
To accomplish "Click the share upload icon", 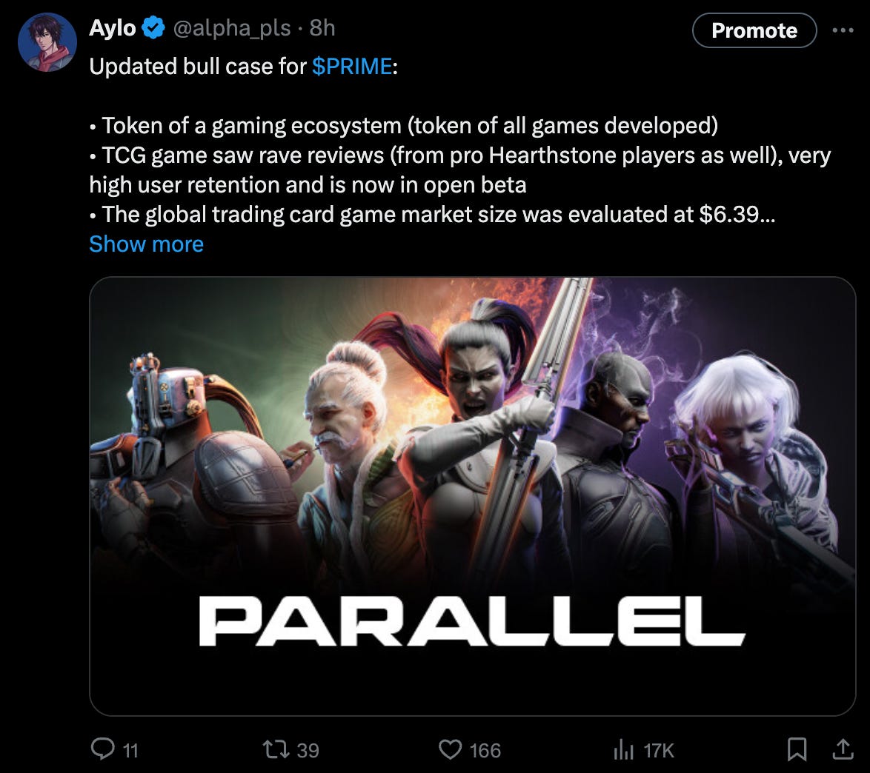I will click(x=843, y=749).
